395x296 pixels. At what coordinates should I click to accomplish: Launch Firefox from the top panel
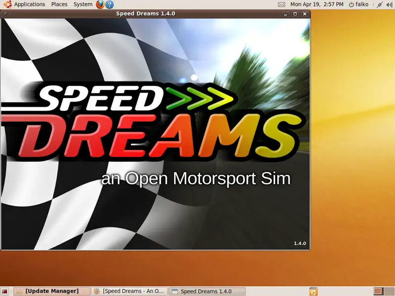[x=100, y=4]
